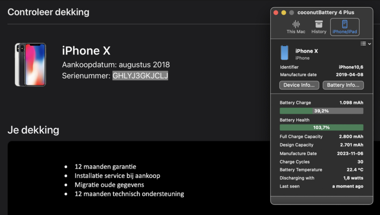Click the coconutBattery 4 Plus title

click(x=326, y=12)
